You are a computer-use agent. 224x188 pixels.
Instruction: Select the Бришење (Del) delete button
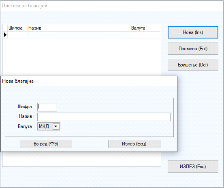[x=193, y=65]
